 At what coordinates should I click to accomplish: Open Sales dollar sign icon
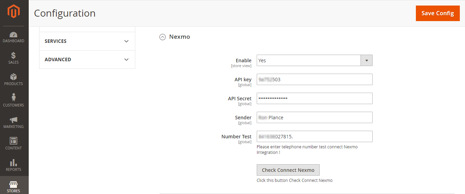13,56
